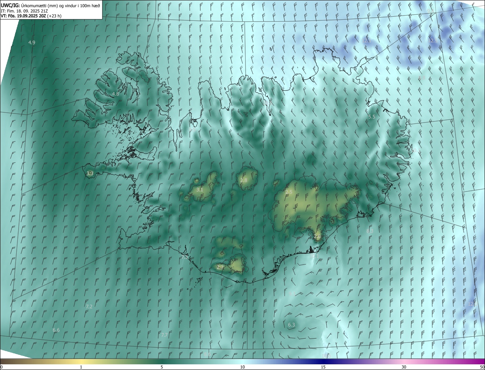Select the 30 tick on the color scale

[404, 367]
